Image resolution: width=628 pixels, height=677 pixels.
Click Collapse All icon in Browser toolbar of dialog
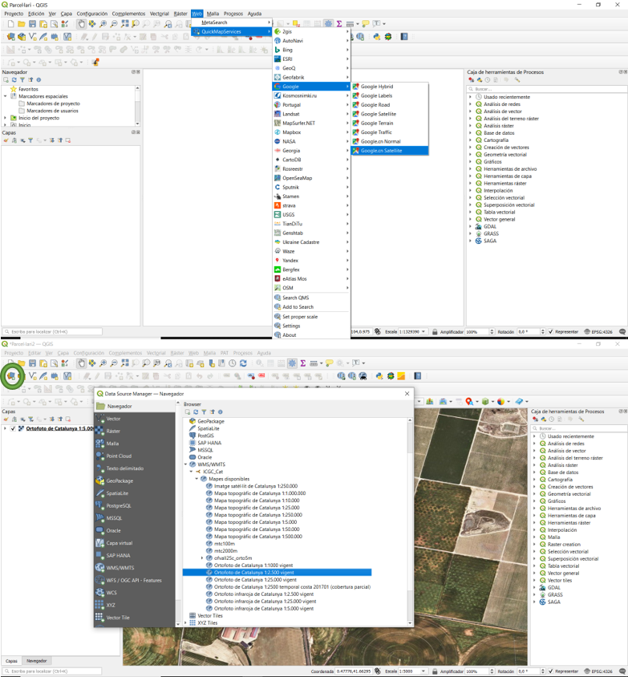pyautogui.click(x=212, y=412)
